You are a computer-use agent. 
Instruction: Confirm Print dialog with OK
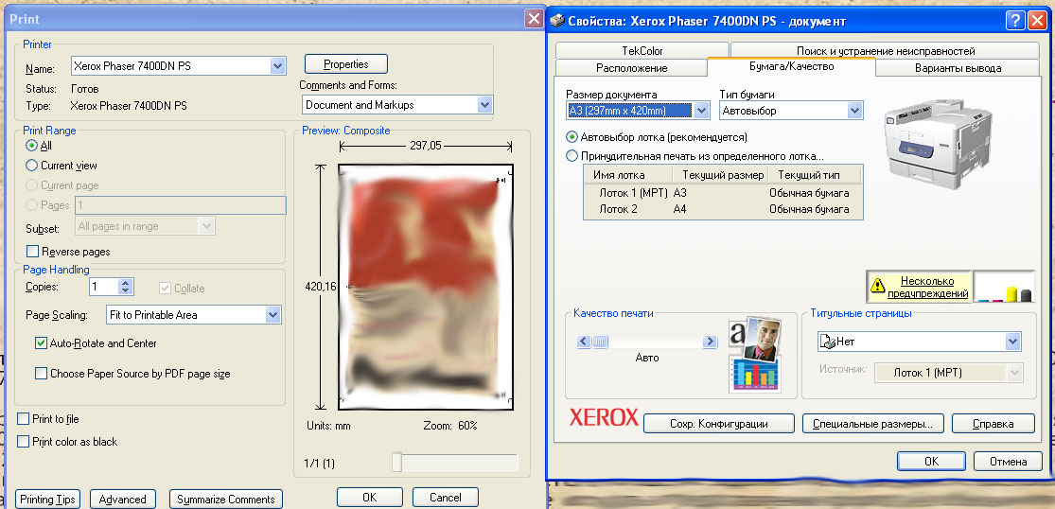369,498
